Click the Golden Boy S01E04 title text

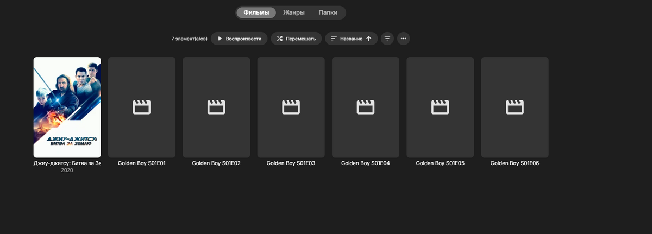coord(366,163)
